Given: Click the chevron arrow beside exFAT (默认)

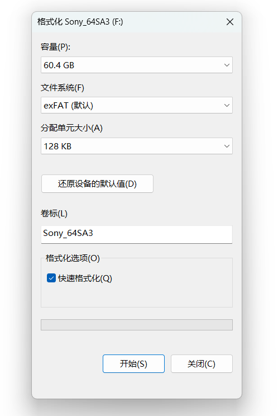Looking at the screenshot, I should 227,105.
